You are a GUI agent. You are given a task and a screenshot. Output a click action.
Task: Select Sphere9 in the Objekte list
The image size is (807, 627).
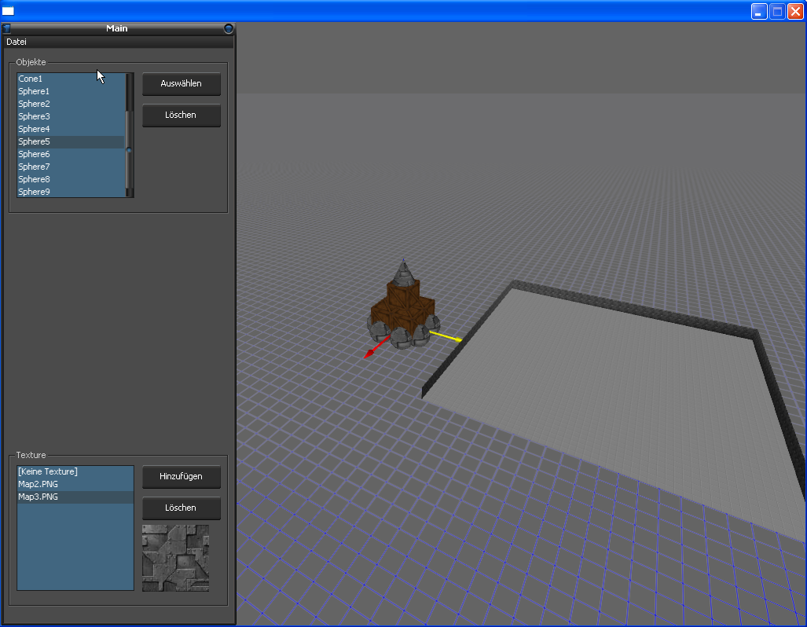[71, 192]
